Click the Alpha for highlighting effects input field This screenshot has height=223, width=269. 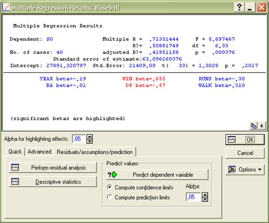coord(79,139)
